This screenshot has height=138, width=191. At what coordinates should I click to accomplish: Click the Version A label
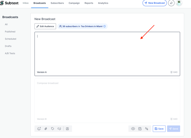coord(42,72)
